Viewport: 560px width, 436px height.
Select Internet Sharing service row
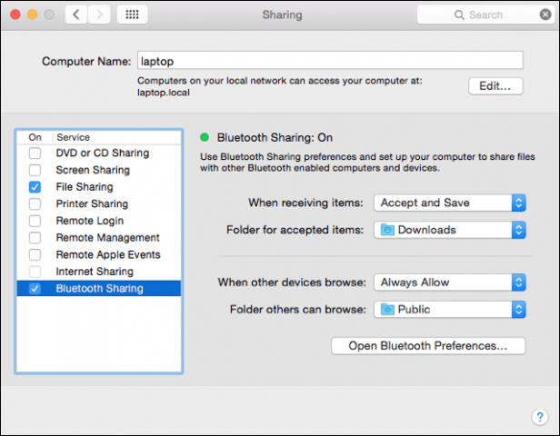click(99, 272)
